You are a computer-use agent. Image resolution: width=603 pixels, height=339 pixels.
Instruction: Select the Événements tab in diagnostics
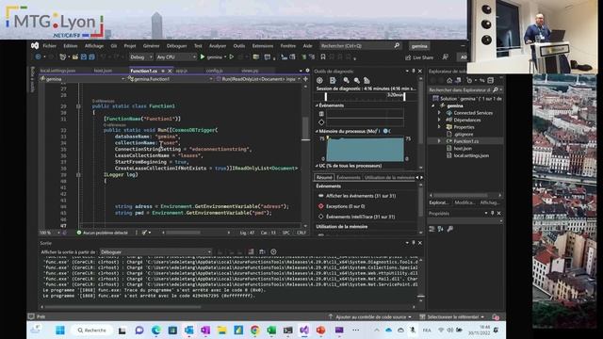click(349, 177)
